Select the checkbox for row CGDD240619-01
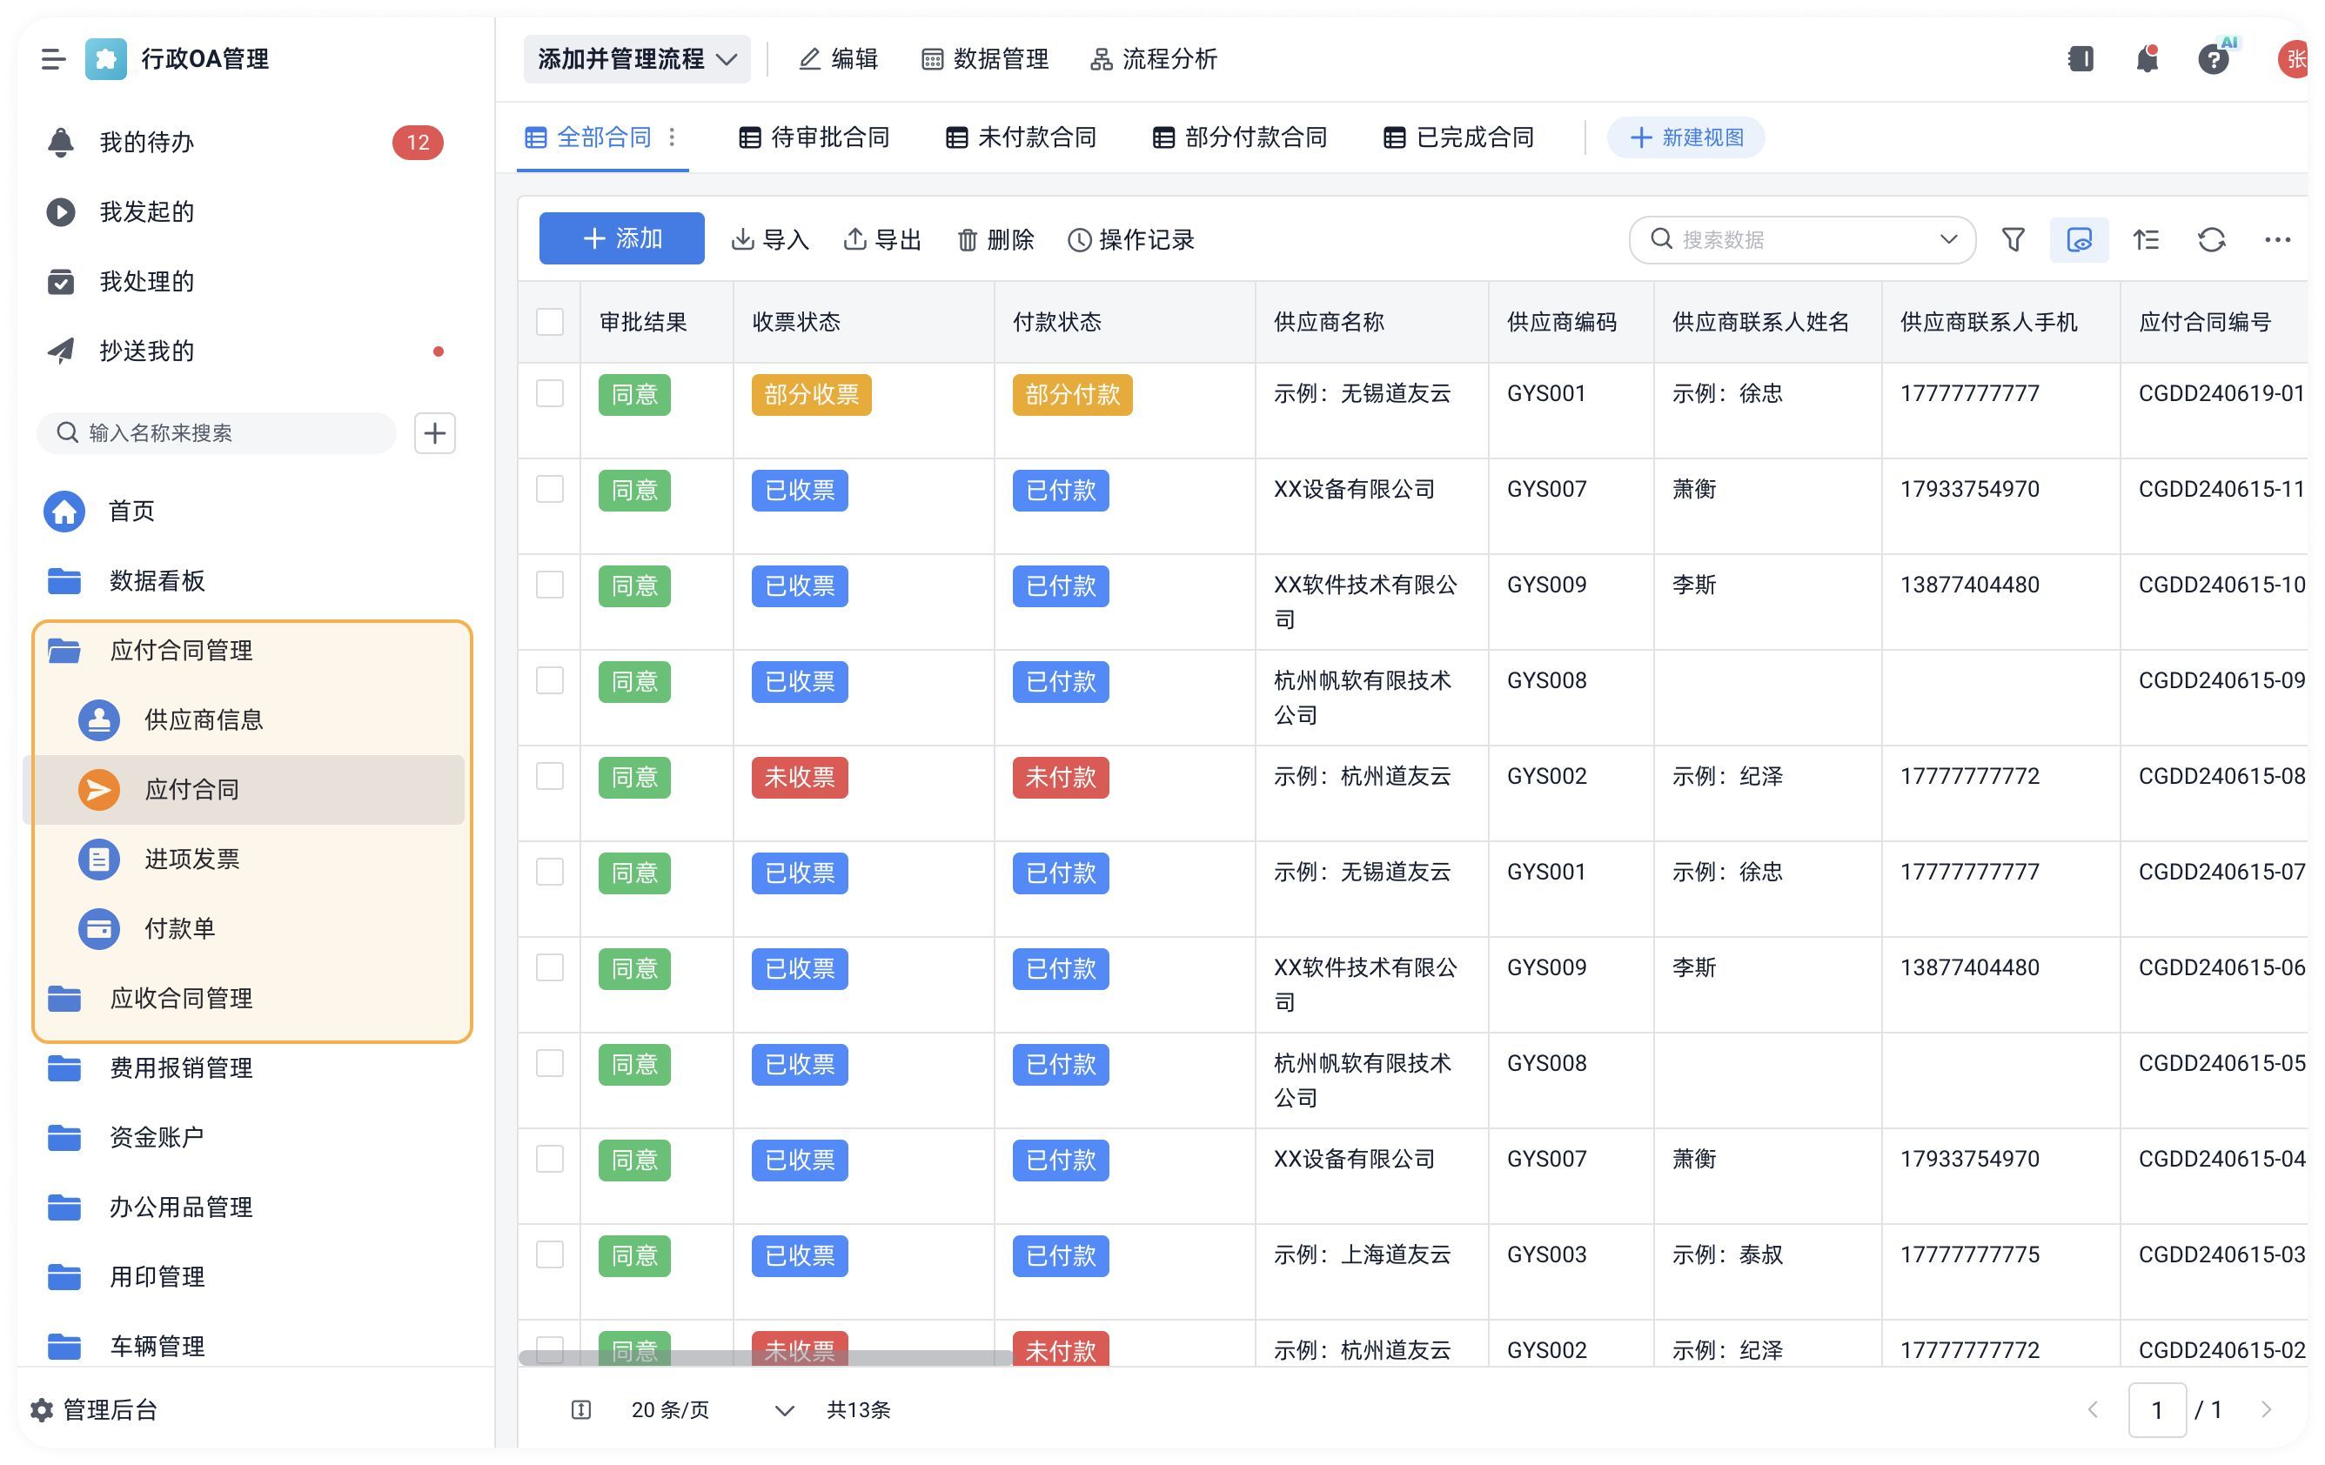 coord(549,393)
